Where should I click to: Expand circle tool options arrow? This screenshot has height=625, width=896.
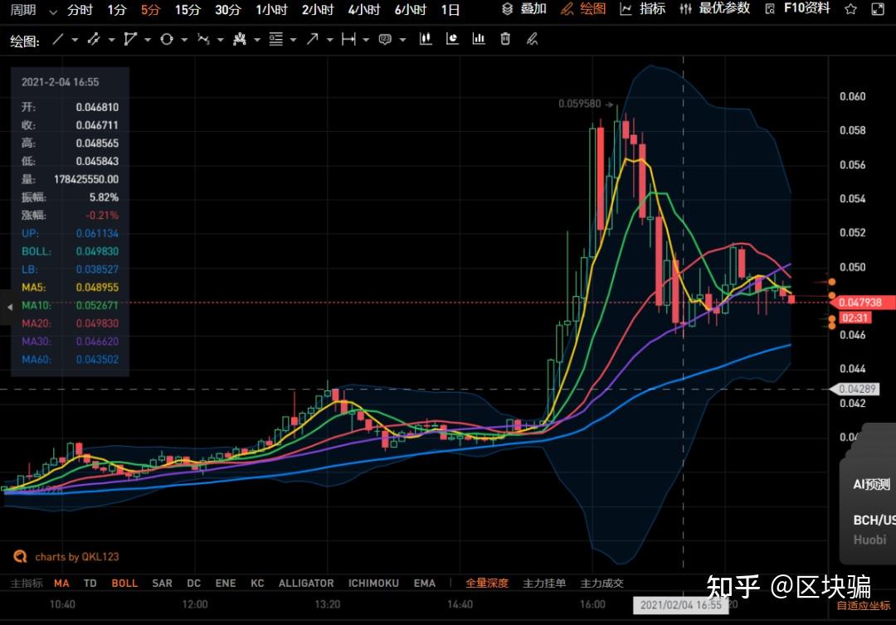coord(184,40)
